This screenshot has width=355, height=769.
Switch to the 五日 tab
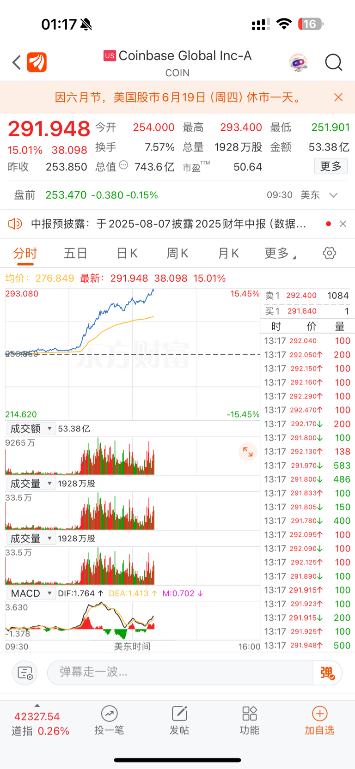click(x=75, y=253)
